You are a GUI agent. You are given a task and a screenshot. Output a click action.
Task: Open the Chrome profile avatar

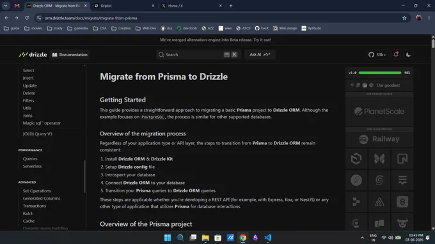point(418,18)
